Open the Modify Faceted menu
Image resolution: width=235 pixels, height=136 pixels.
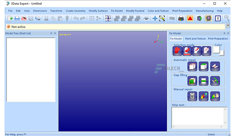(135, 11)
